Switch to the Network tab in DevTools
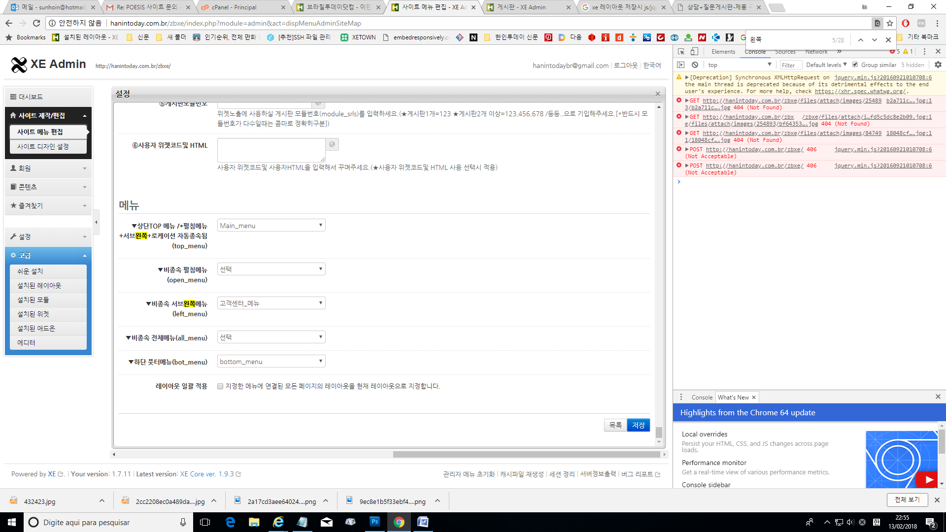946x532 pixels. tap(816, 51)
